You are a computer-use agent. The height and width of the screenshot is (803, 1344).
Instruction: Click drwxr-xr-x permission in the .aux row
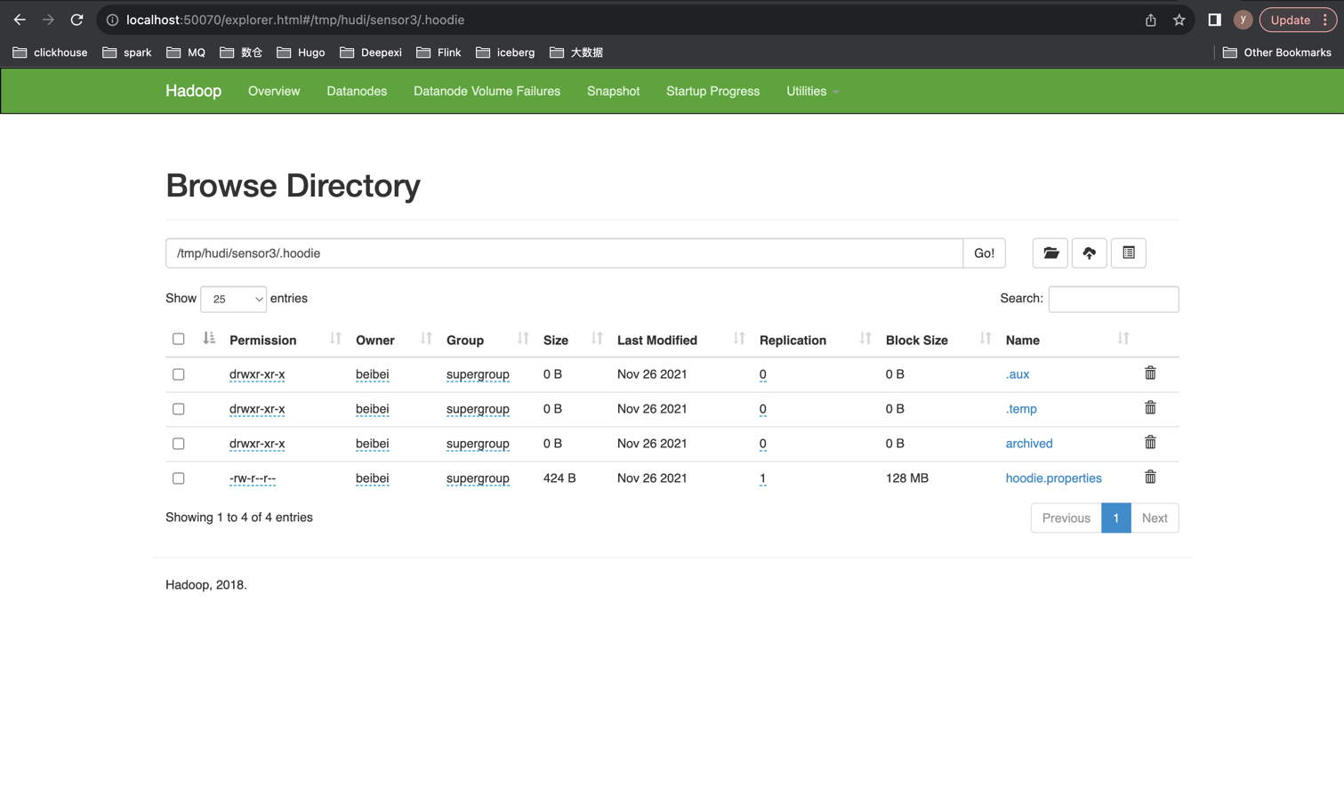[257, 374]
